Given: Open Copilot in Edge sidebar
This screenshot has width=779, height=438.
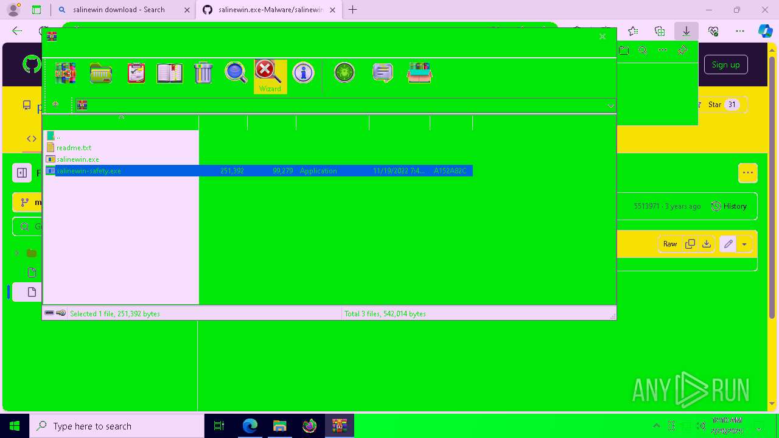Looking at the screenshot, I should (766, 31).
